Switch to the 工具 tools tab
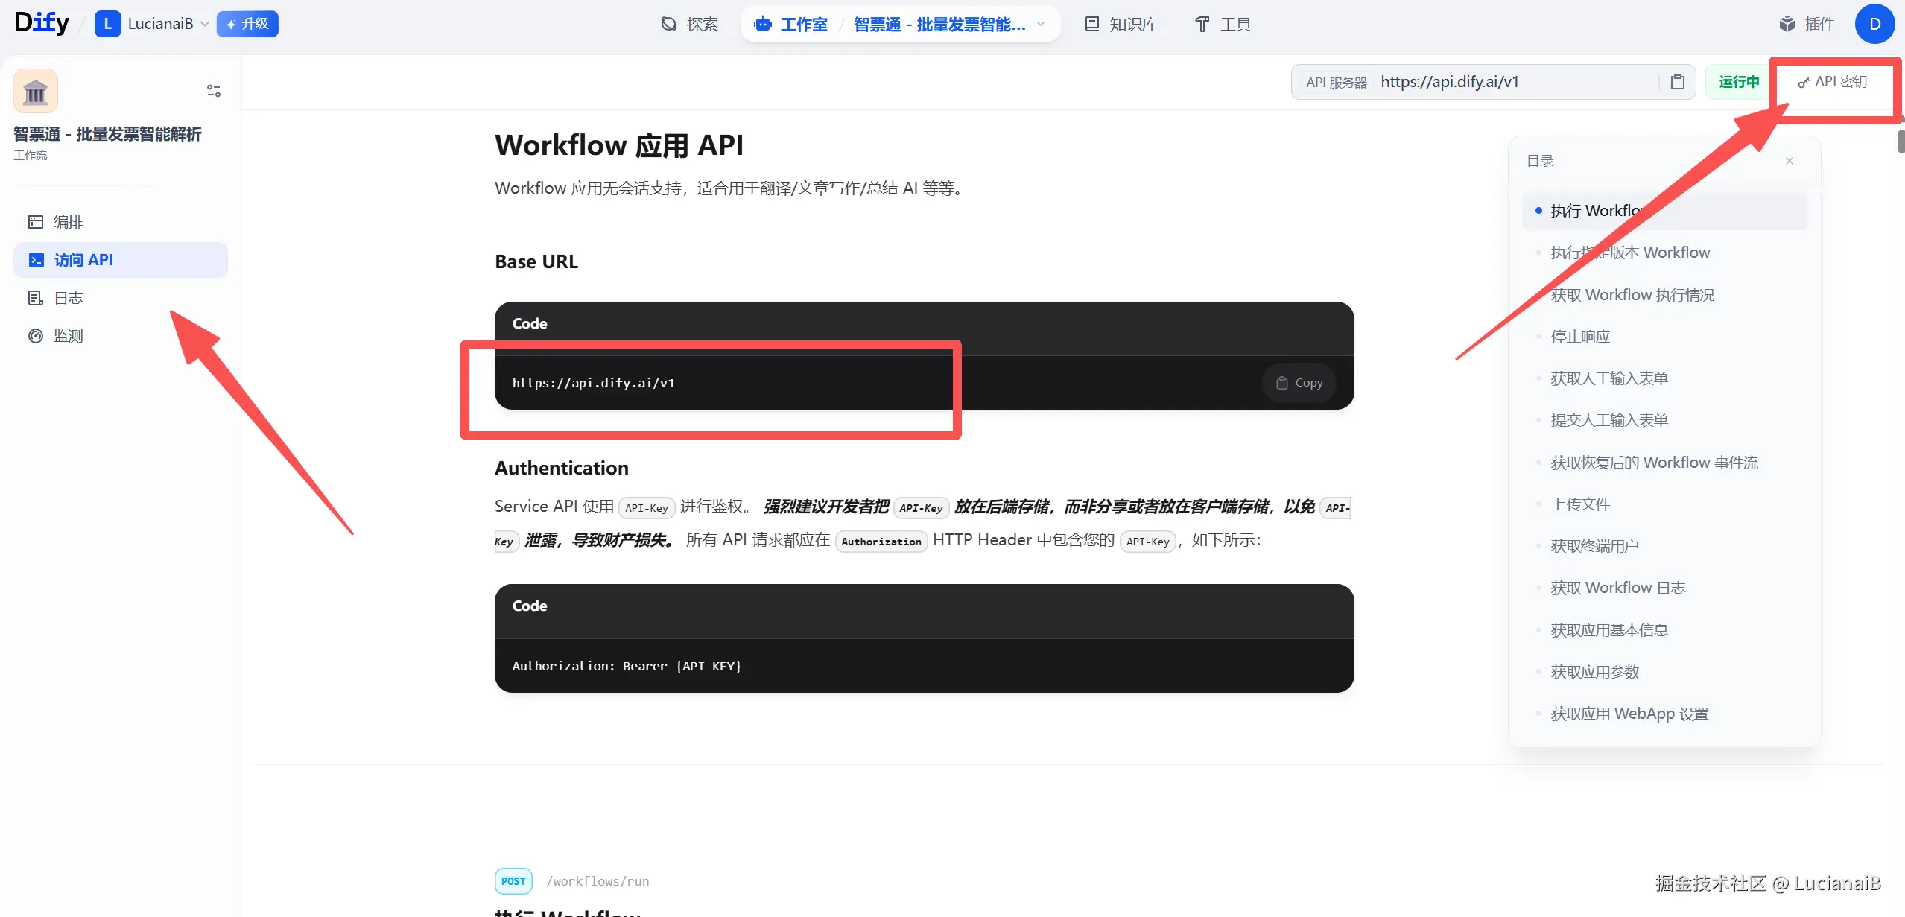The width and height of the screenshot is (1905, 917). 1223,25
